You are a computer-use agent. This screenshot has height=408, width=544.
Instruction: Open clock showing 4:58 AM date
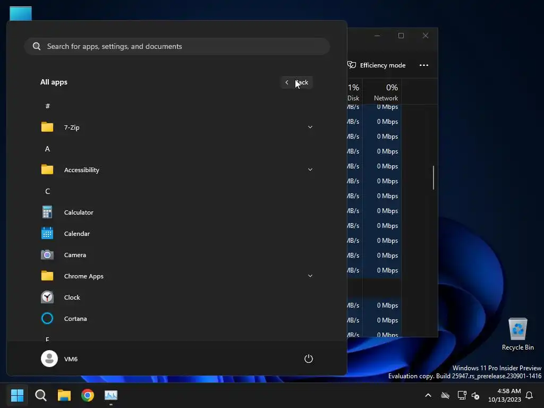(505, 395)
